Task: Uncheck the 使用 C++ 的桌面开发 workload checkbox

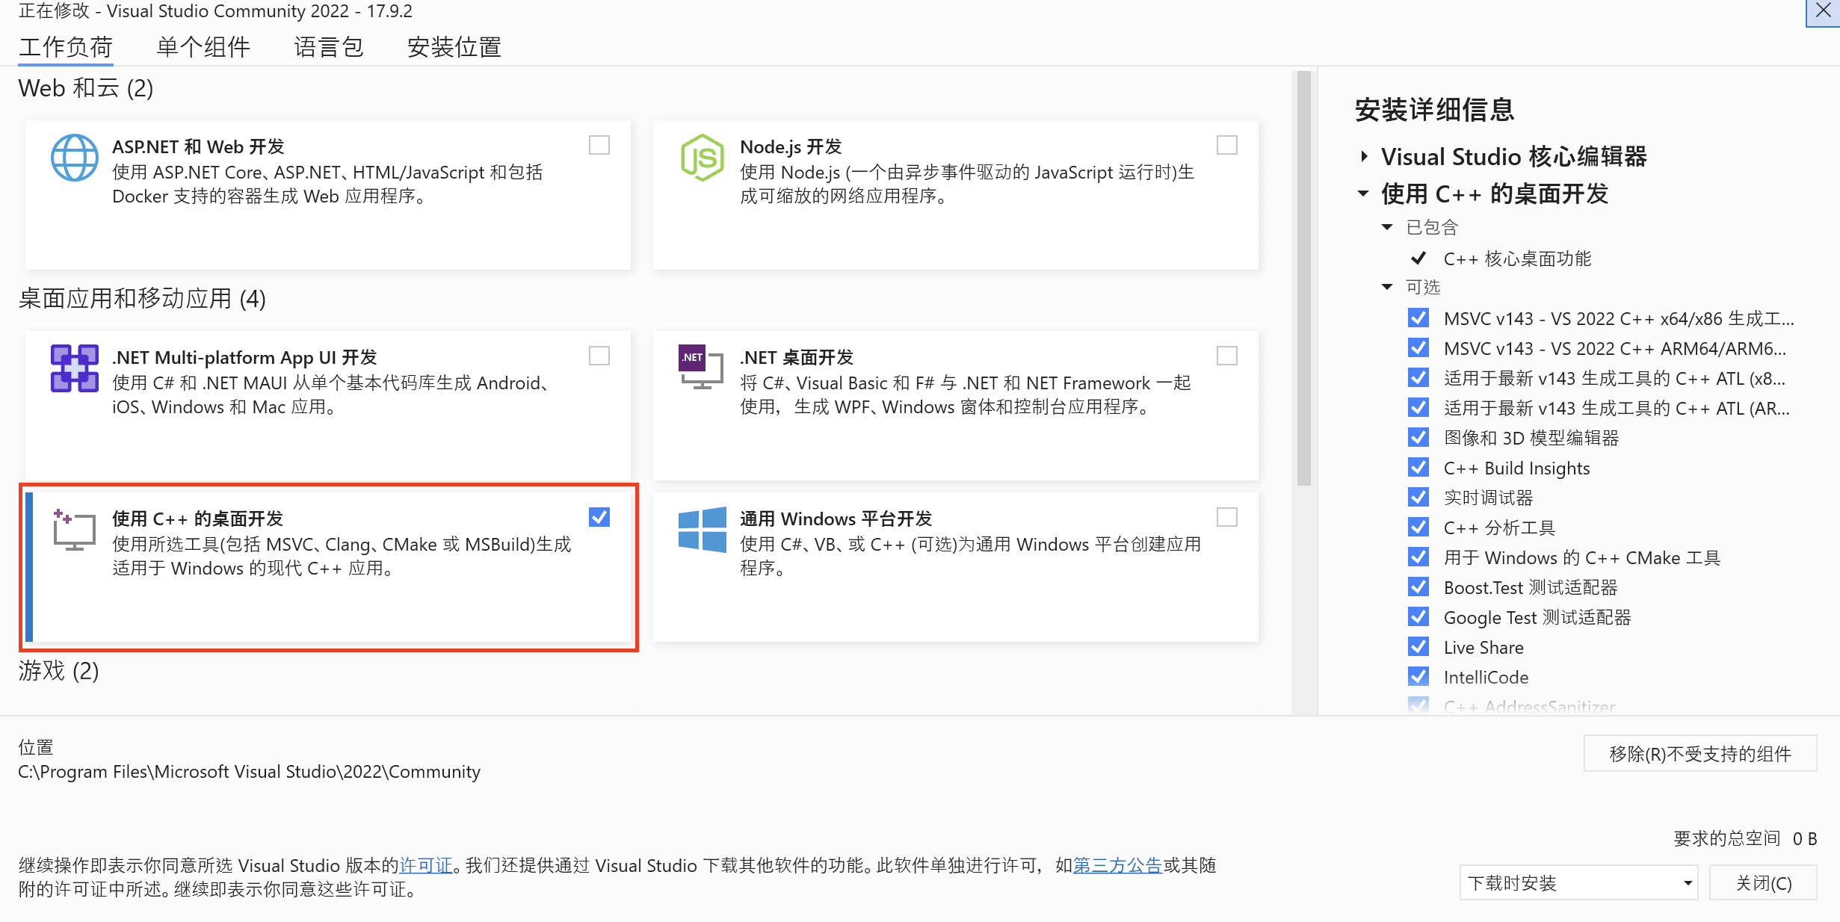Action: pyautogui.click(x=599, y=517)
